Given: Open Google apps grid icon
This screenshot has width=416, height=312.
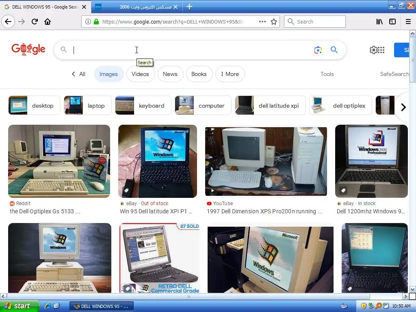Looking at the screenshot, I should [x=381, y=50].
